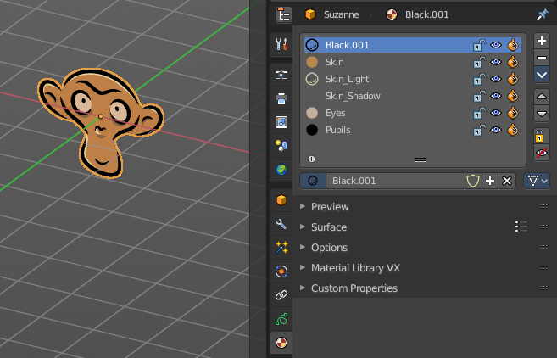Select the Black.001 material slot

point(412,45)
